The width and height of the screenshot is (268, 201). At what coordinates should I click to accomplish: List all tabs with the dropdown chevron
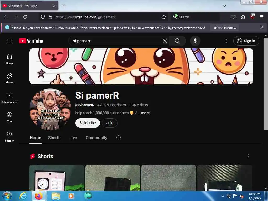[x=224, y=6]
